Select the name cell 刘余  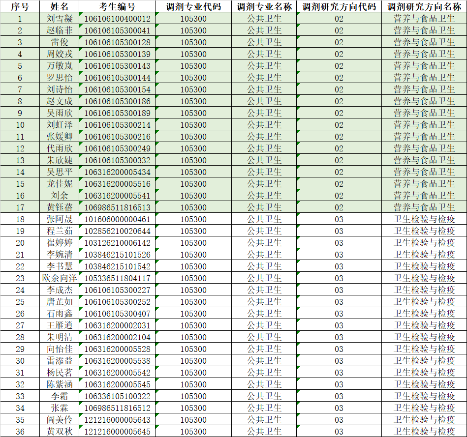[60, 196]
